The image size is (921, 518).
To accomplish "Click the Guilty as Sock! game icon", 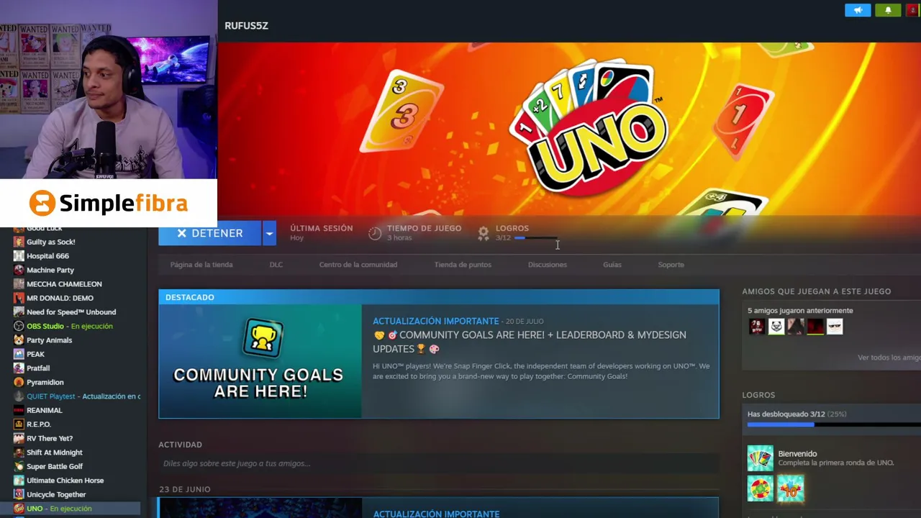I will (x=19, y=242).
